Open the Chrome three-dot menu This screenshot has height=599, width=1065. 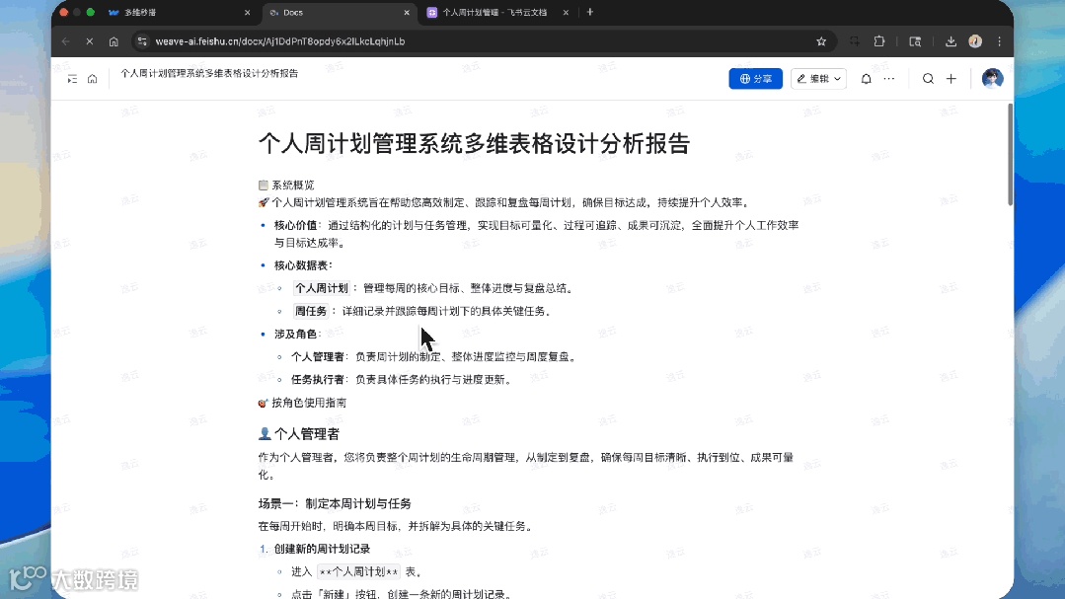coord(999,41)
